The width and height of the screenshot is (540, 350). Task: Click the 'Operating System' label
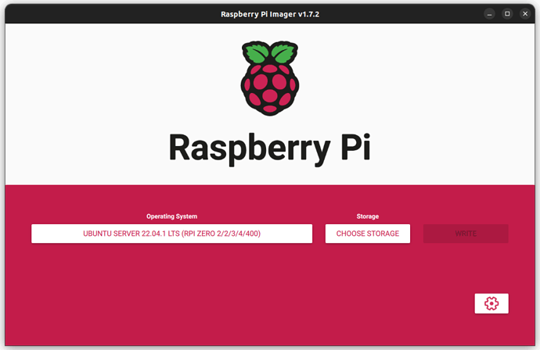[x=171, y=216]
